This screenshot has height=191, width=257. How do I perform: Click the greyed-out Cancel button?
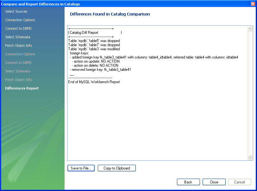pyautogui.click(x=239, y=182)
